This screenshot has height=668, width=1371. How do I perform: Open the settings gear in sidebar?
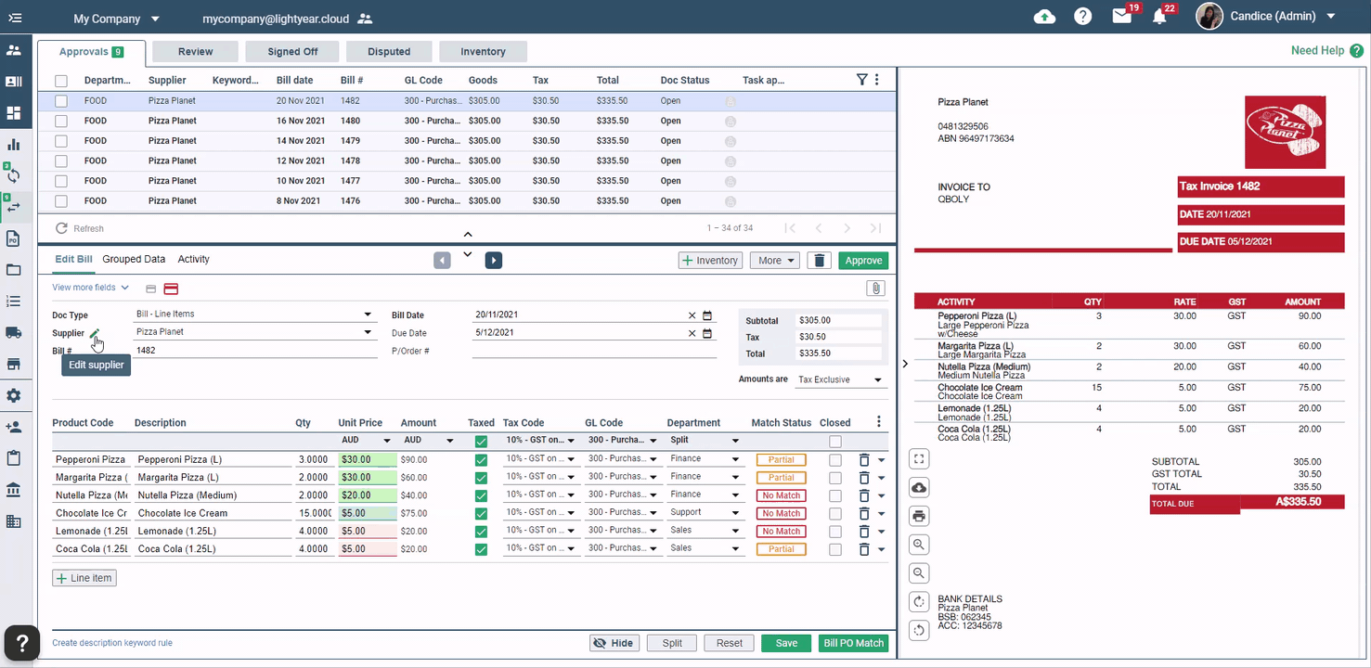tap(14, 395)
